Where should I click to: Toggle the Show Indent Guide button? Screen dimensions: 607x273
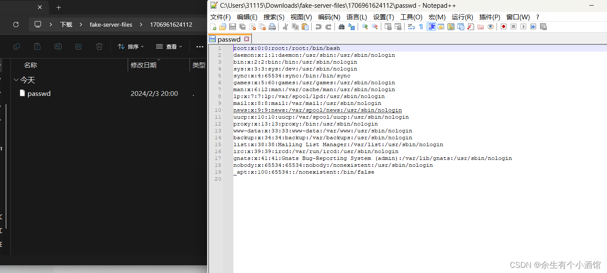[x=431, y=27]
